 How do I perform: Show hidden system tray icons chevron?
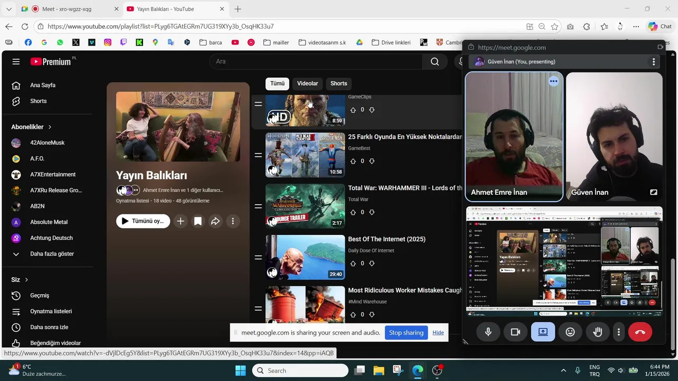563,370
